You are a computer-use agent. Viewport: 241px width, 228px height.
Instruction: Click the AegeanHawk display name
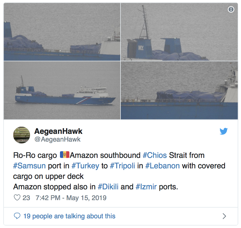click(x=58, y=131)
